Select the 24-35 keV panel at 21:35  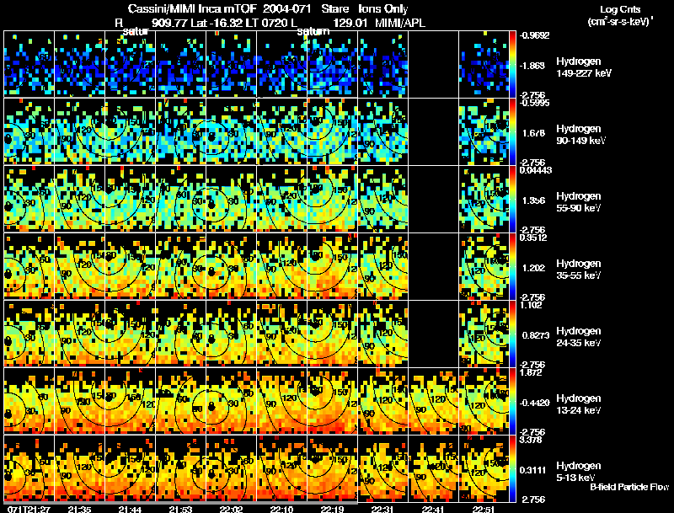pyautogui.click(x=79, y=334)
